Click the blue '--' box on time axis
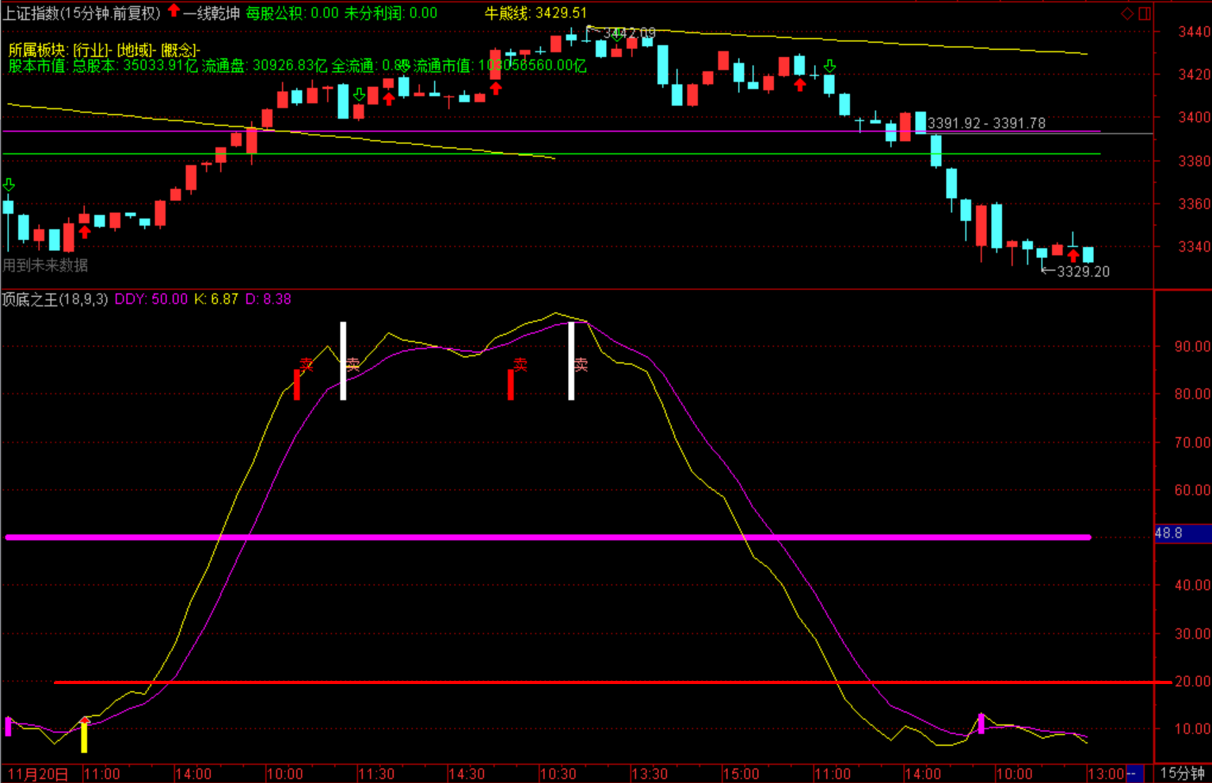This screenshot has height=783, width=1212. [1134, 773]
